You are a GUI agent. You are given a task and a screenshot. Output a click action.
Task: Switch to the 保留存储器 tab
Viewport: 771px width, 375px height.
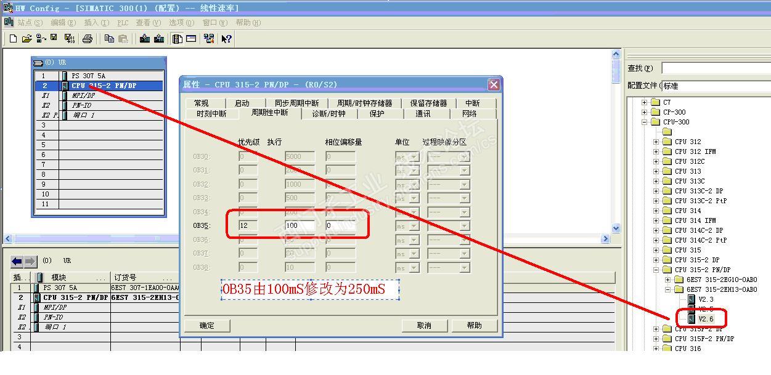(x=428, y=103)
